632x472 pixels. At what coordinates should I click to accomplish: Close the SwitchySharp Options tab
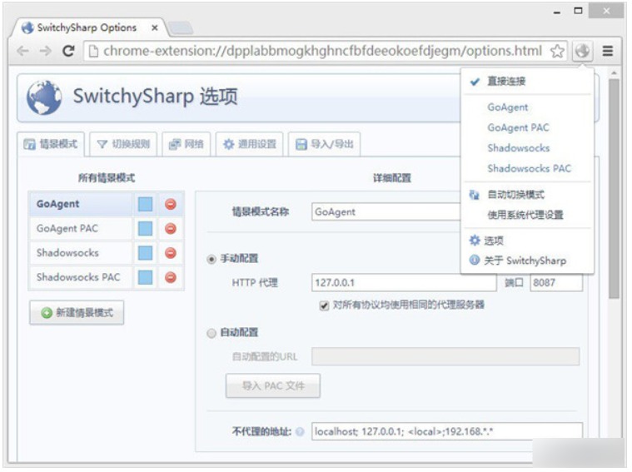point(154,27)
